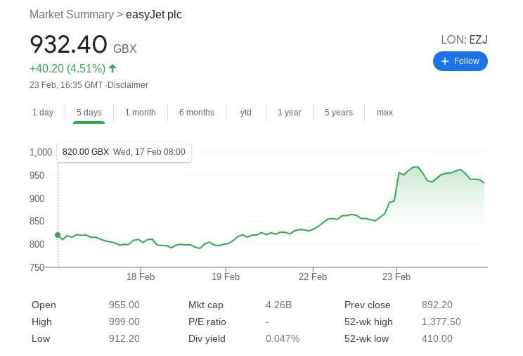Click the 1,000 y-axis label
523x356 pixels.
[x=41, y=152]
